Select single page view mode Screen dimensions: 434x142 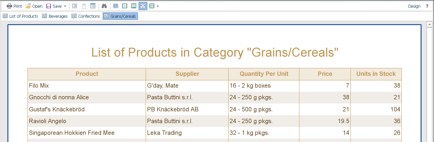pos(125,6)
